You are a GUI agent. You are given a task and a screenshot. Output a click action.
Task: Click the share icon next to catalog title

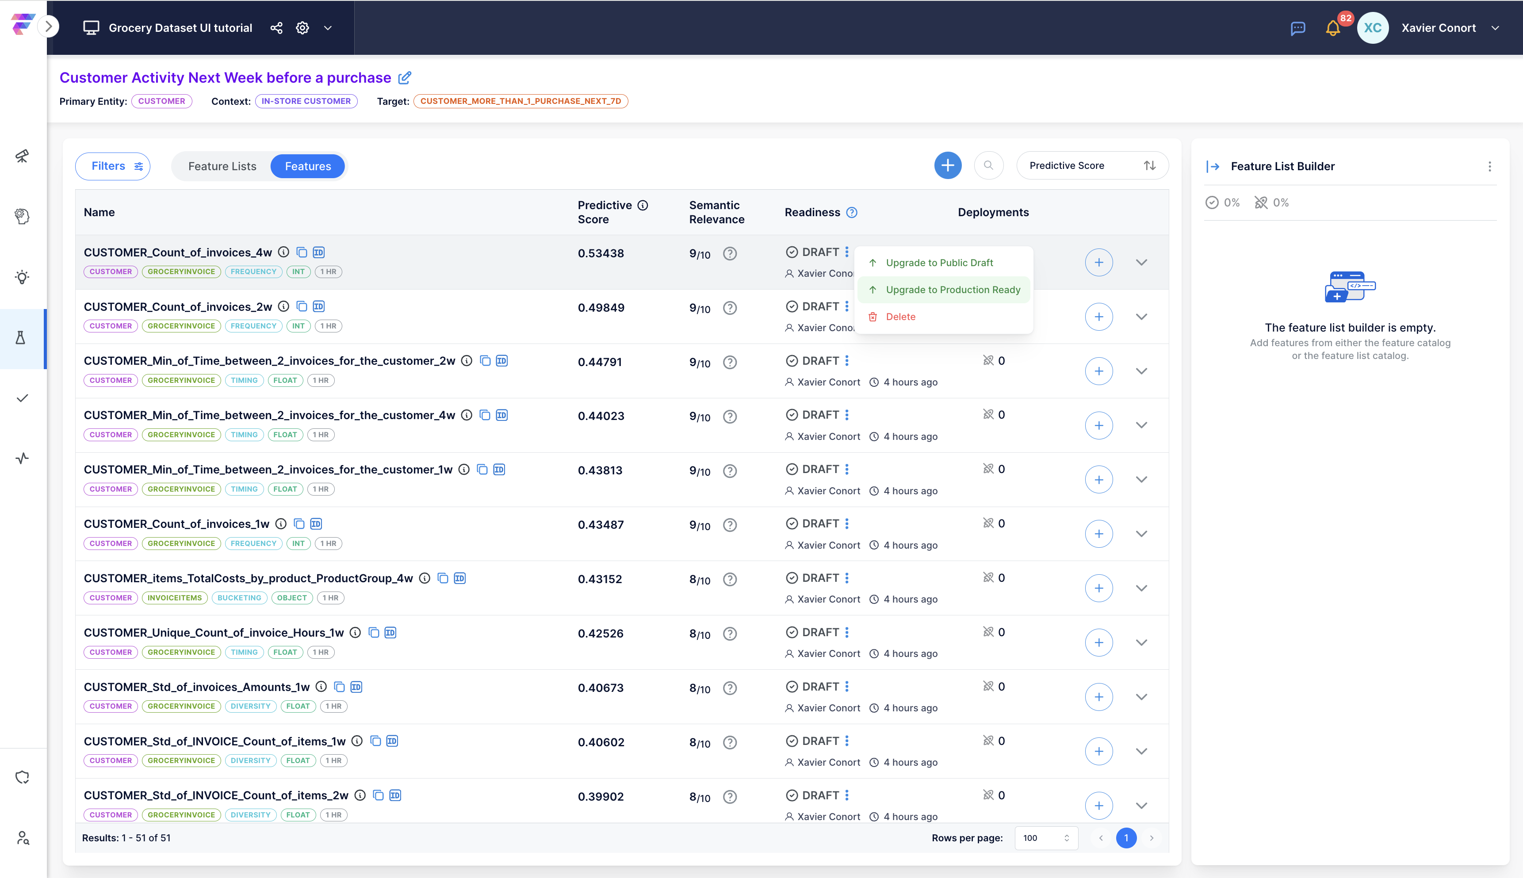point(276,28)
